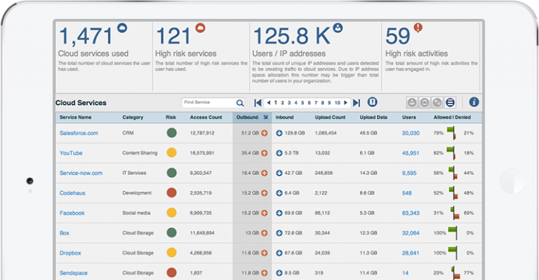Expand YouTube inbound blue arrow
539x280 pixels.
(279, 153)
